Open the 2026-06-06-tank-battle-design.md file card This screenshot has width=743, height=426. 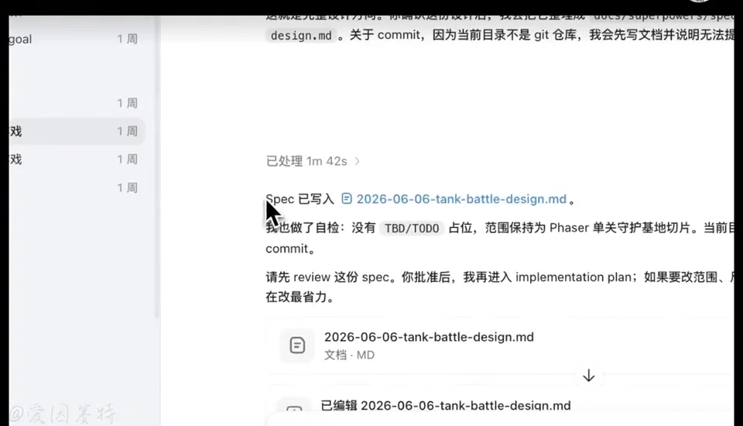501,345
